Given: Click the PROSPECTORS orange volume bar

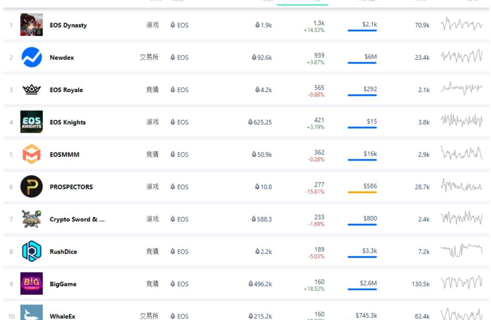Looking at the screenshot, I should (x=362, y=192).
